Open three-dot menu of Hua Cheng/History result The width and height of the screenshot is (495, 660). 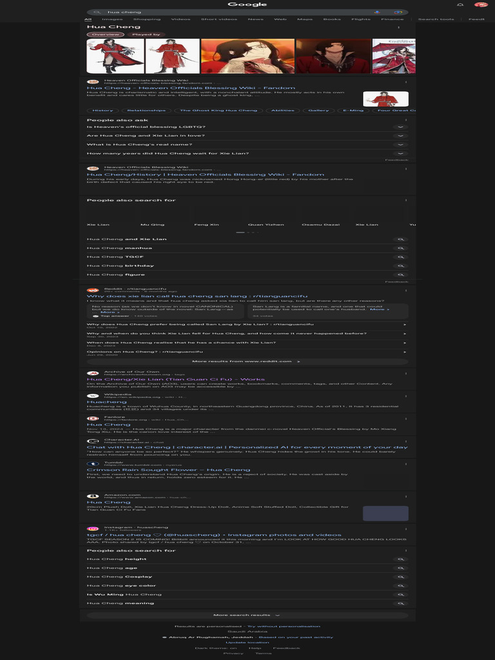pyautogui.click(x=406, y=168)
